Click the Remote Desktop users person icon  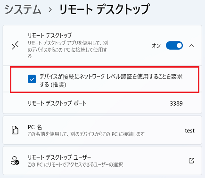coord(15,161)
